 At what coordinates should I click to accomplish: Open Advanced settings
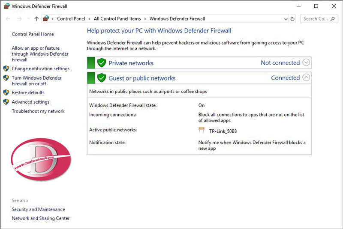pos(30,102)
